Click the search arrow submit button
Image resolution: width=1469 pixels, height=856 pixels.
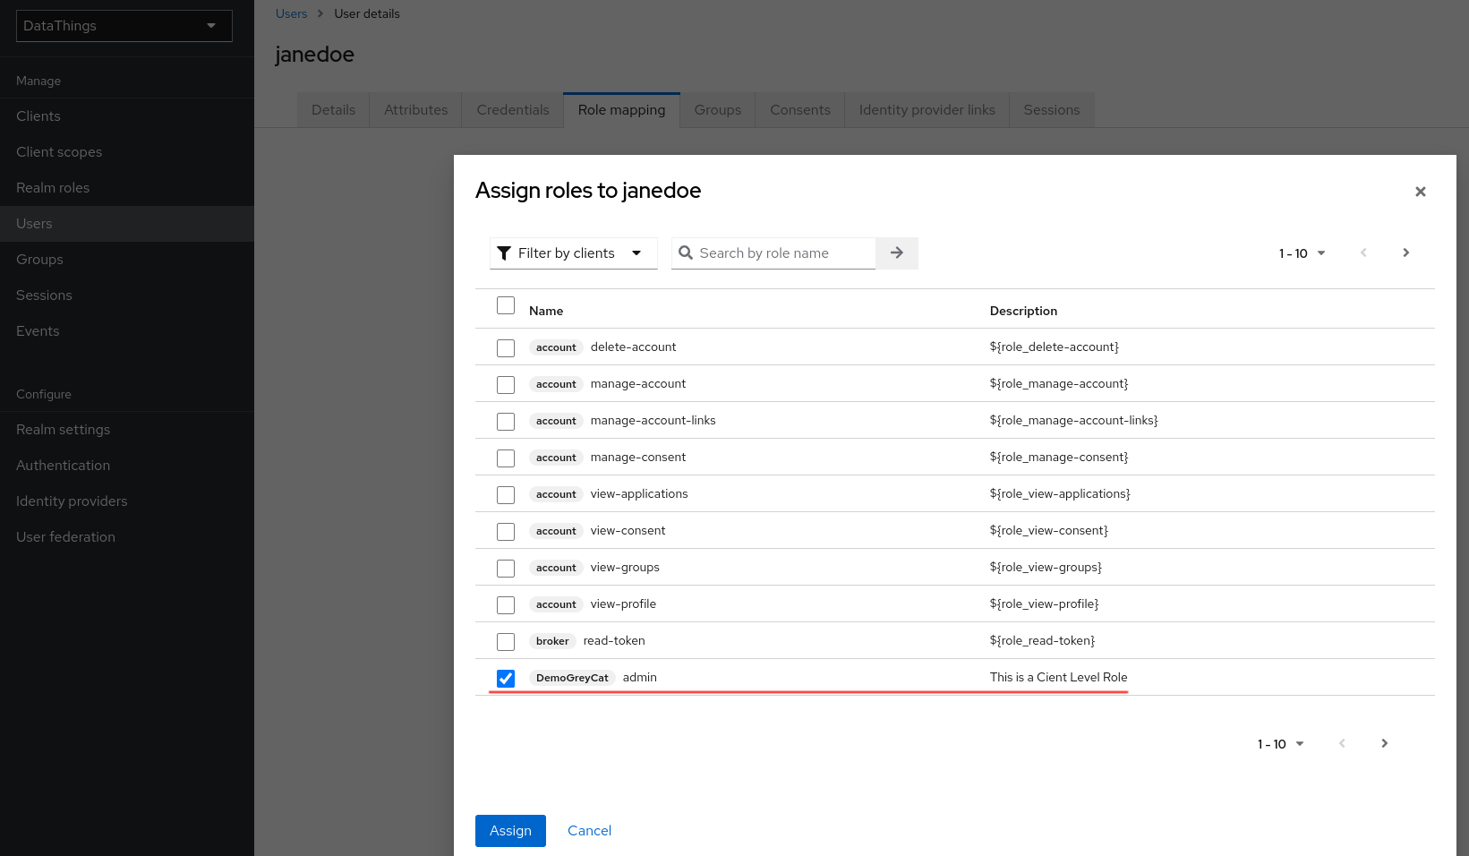click(897, 253)
